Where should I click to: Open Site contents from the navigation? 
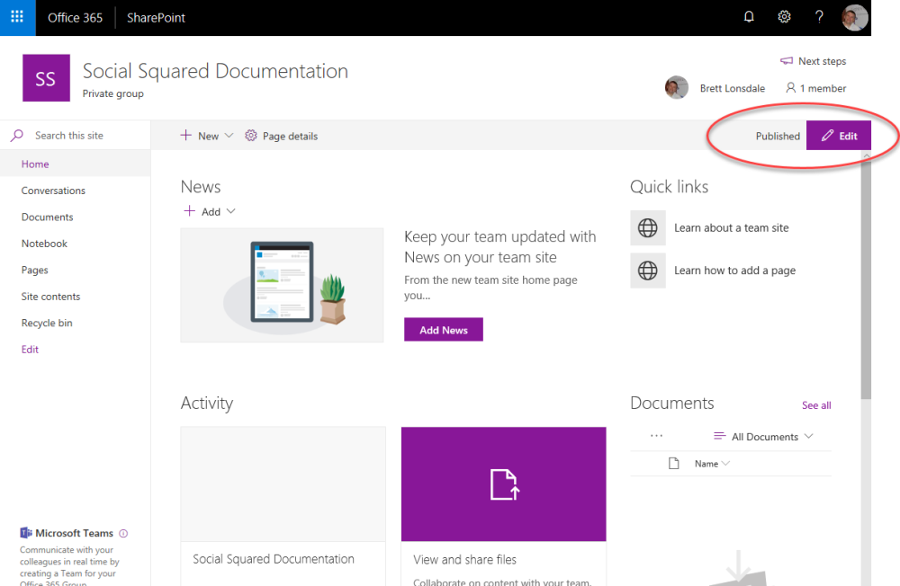(50, 296)
